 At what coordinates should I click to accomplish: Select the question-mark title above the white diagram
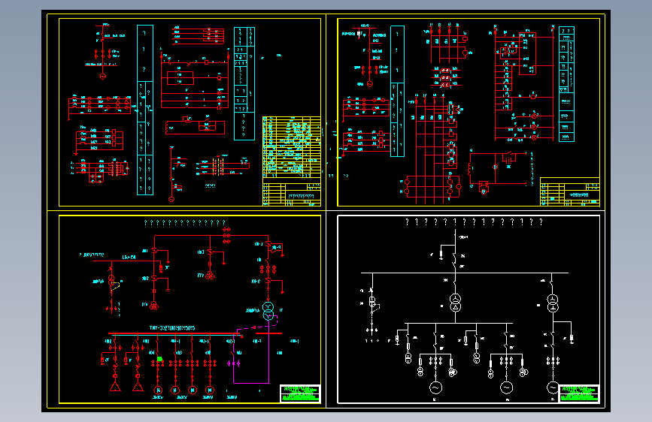[474, 222]
